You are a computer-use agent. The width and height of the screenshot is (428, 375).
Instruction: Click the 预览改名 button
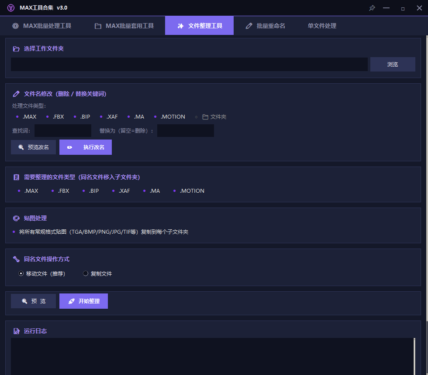[x=33, y=147]
